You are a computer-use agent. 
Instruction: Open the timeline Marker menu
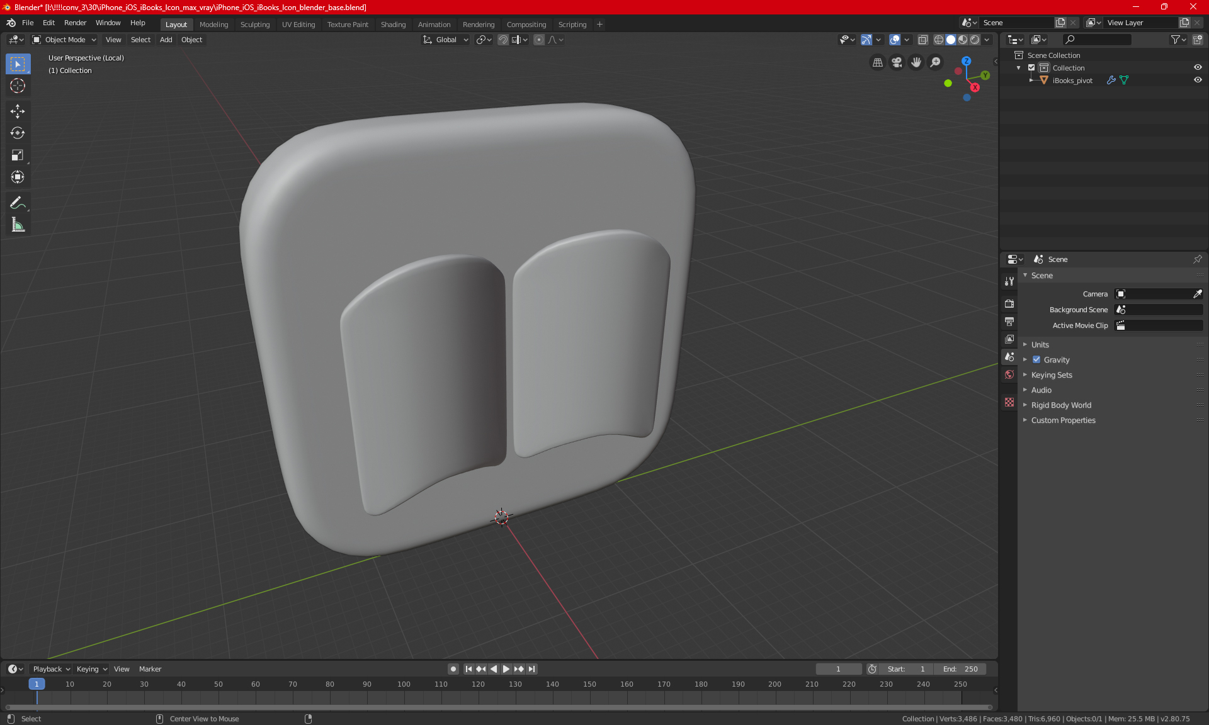tap(150, 669)
